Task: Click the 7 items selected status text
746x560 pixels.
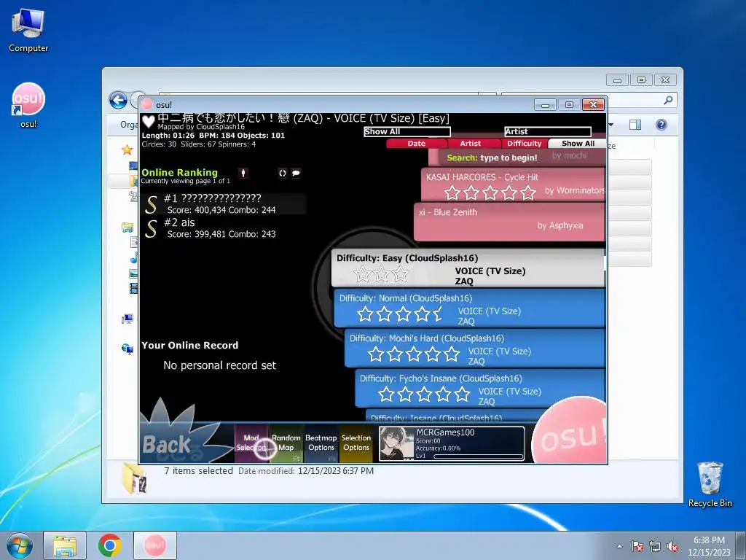Action: coord(198,470)
